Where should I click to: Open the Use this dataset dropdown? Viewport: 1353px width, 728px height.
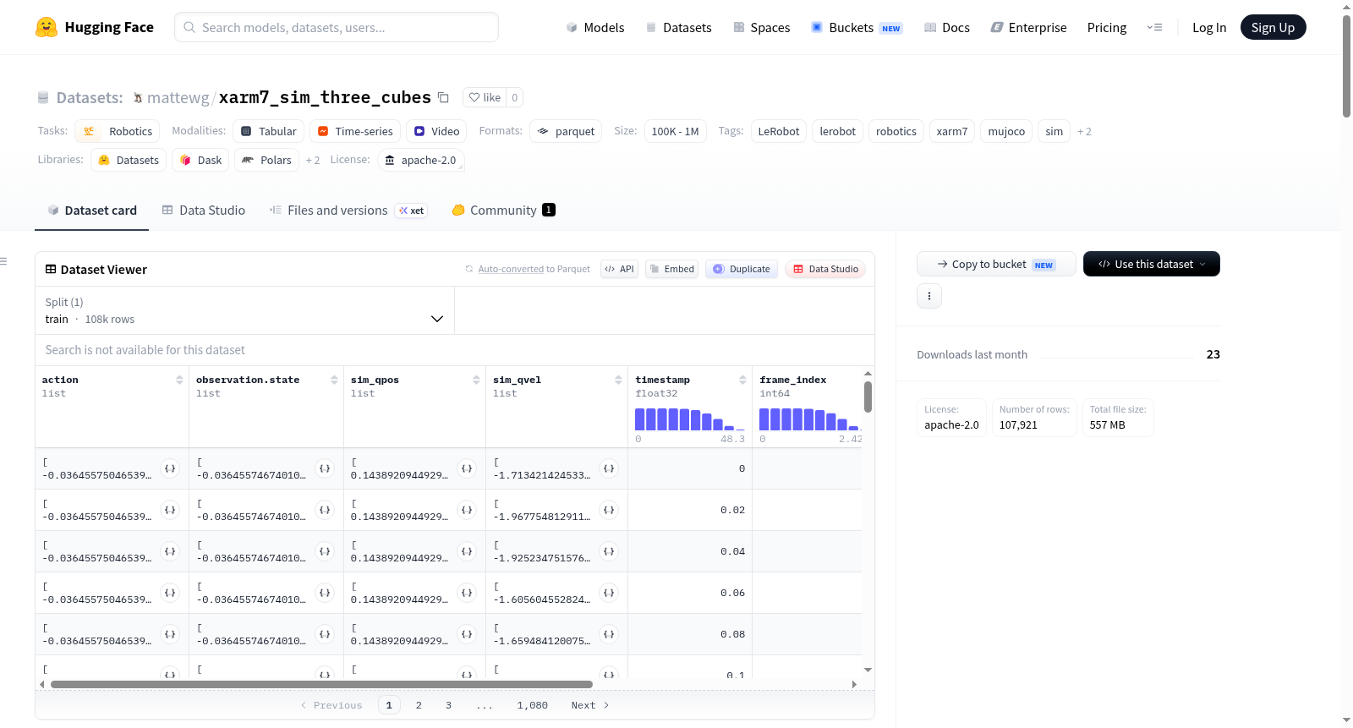(1152, 264)
